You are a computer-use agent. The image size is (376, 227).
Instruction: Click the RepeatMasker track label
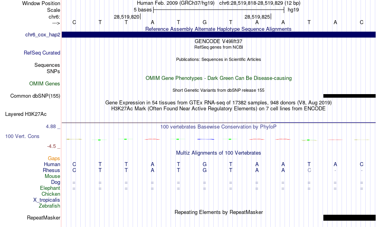pos(44,218)
